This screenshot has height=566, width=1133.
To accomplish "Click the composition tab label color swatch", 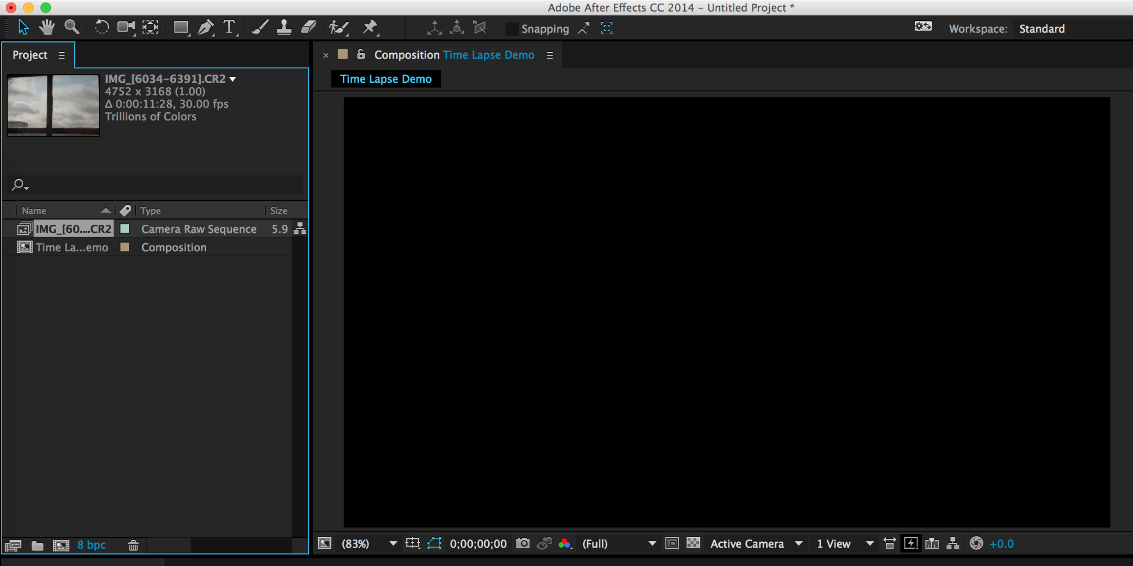I will click(343, 54).
